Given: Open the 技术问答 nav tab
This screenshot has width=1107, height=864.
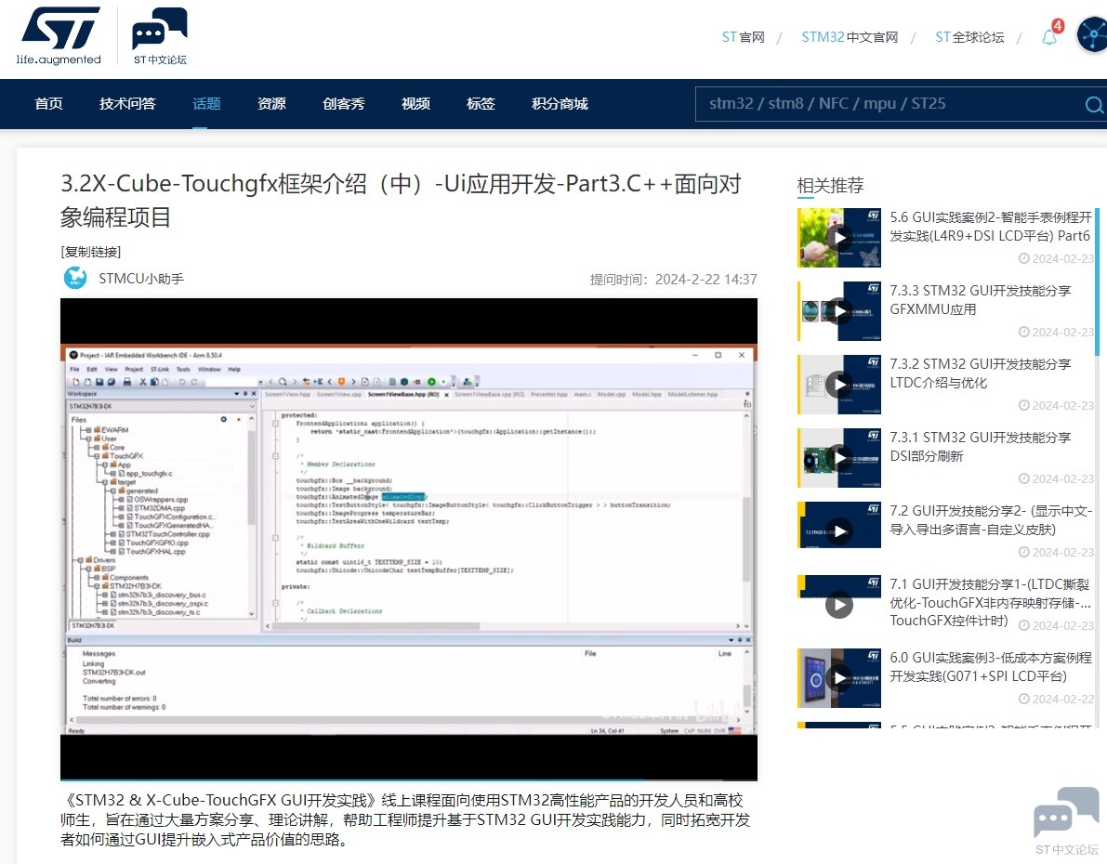Looking at the screenshot, I should tap(127, 104).
